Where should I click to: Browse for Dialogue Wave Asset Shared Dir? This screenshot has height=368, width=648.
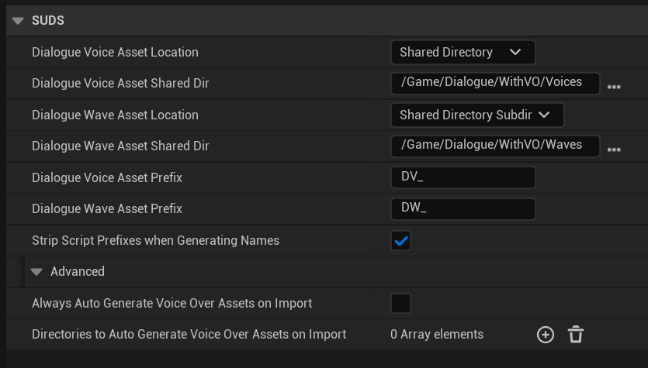(x=614, y=150)
